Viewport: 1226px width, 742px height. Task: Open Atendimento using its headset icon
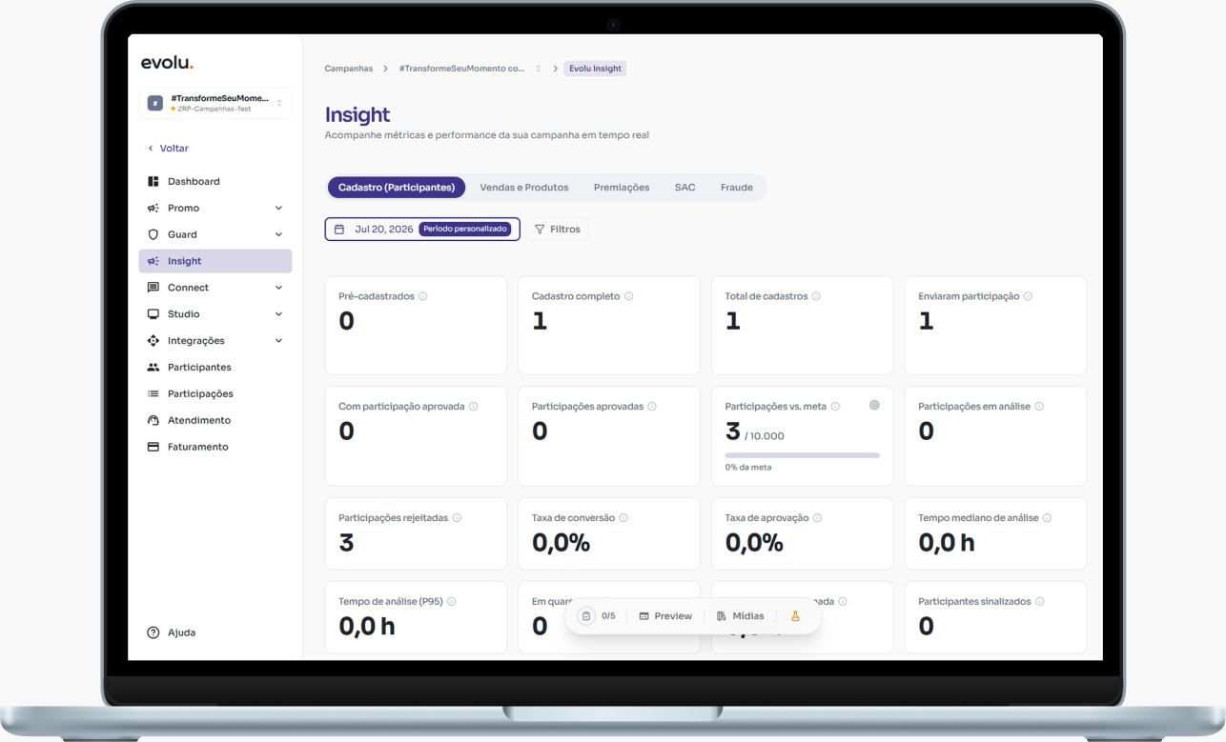click(x=153, y=420)
